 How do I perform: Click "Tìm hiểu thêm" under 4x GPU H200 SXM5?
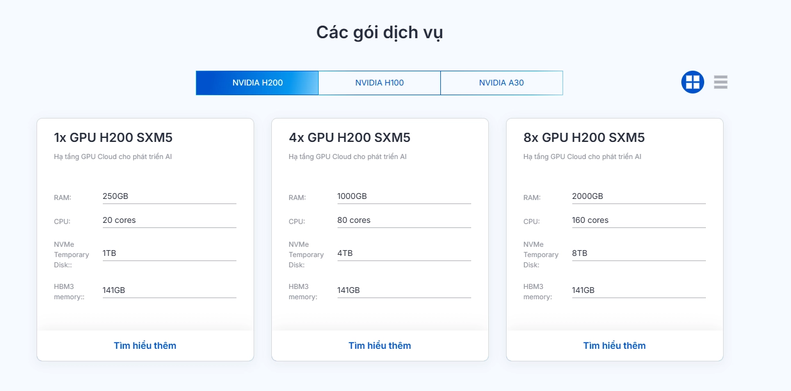click(x=380, y=345)
